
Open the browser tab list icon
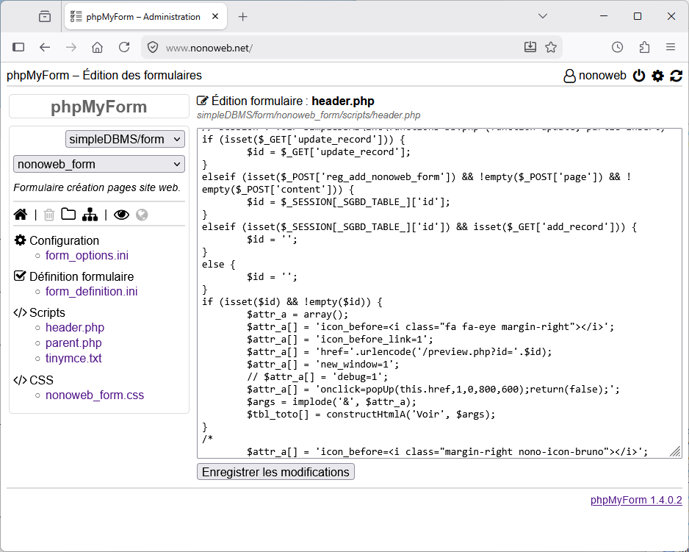pyautogui.click(x=44, y=17)
